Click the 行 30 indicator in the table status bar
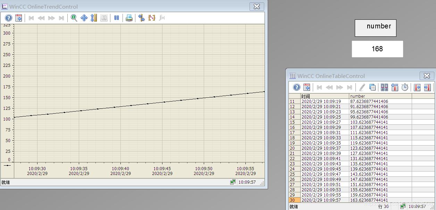 [x=384, y=207]
